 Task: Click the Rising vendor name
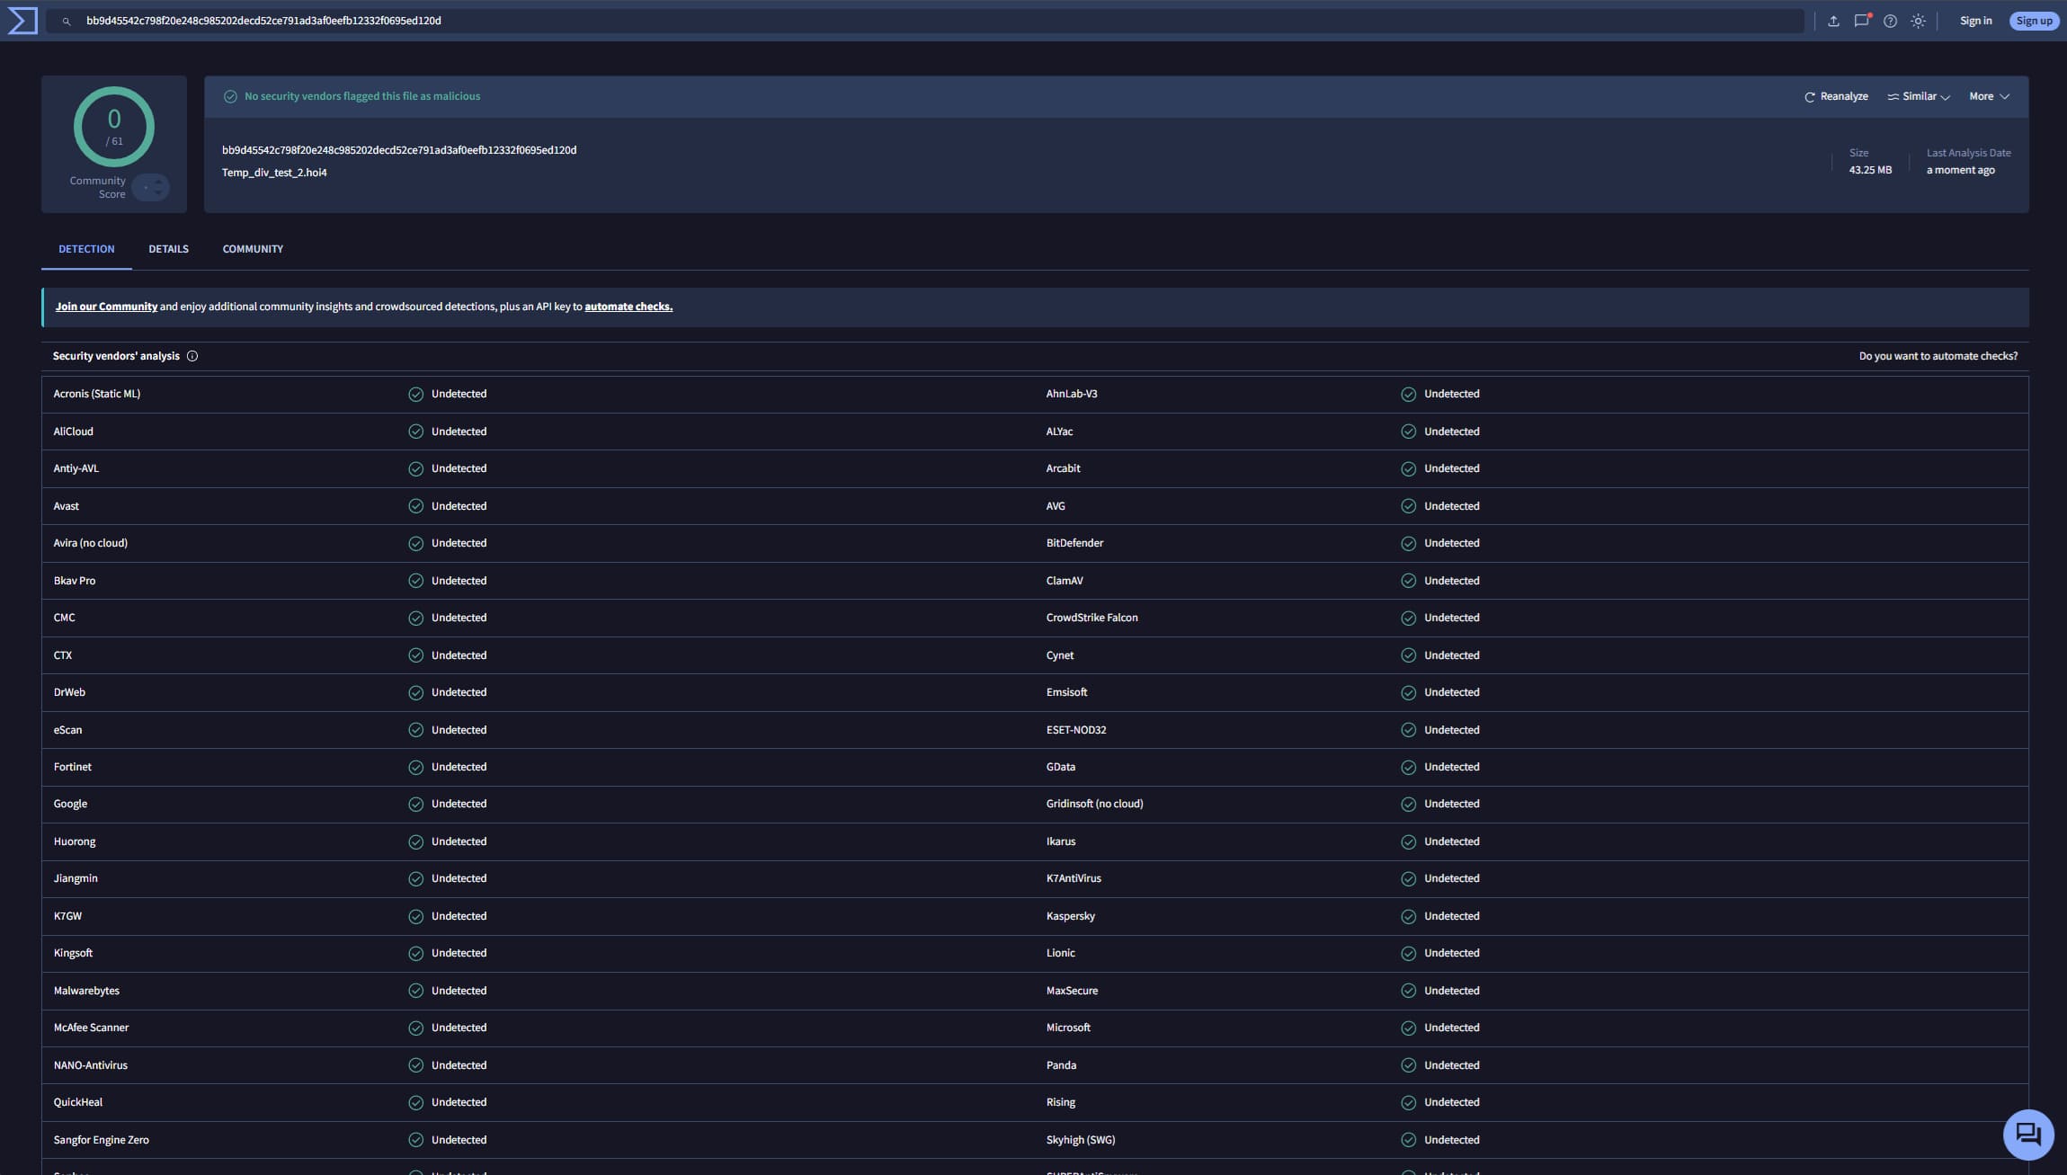click(x=1060, y=1102)
